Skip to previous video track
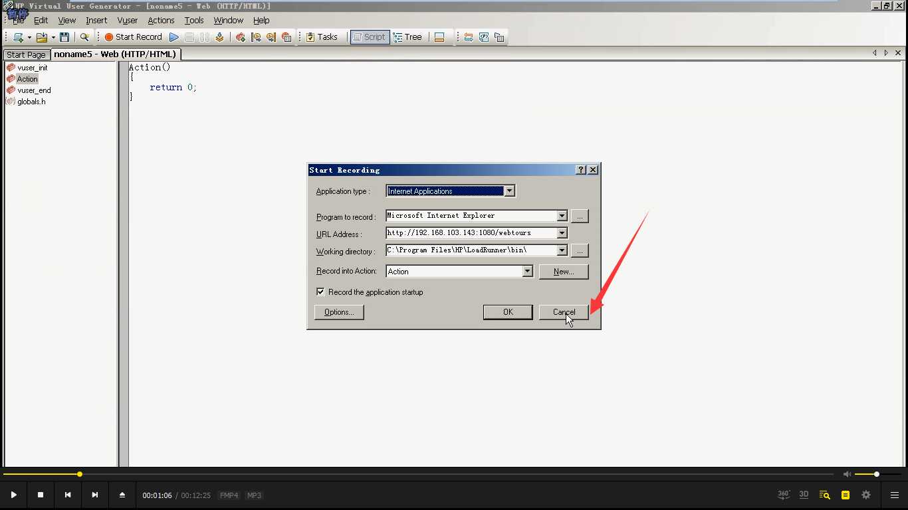 (x=68, y=495)
